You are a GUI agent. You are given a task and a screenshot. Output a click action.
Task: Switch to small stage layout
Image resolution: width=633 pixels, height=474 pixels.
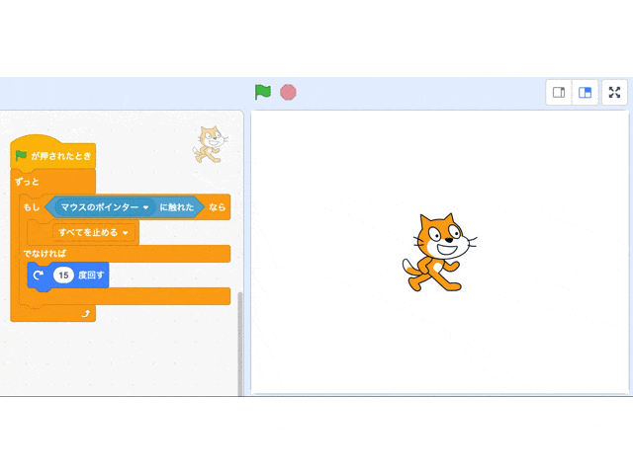(x=559, y=93)
